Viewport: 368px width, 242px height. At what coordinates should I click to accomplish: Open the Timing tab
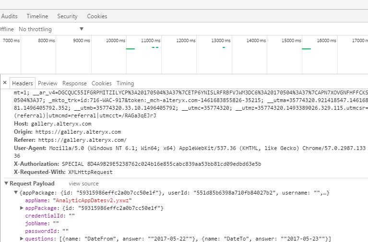125,83
